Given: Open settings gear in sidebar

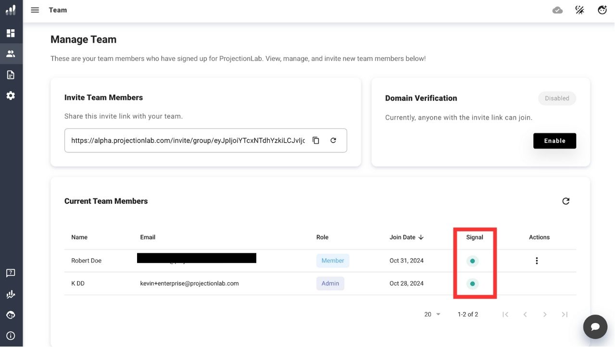Looking at the screenshot, I should click(x=11, y=96).
